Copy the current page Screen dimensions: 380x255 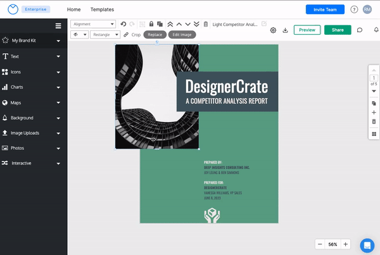(x=374, y=103)
